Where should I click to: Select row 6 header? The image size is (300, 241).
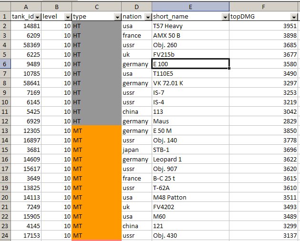point(5,64)
